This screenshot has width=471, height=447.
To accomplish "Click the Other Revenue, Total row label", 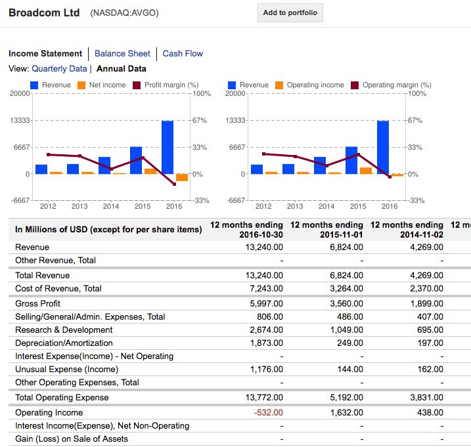I will (x=56, y=261).
